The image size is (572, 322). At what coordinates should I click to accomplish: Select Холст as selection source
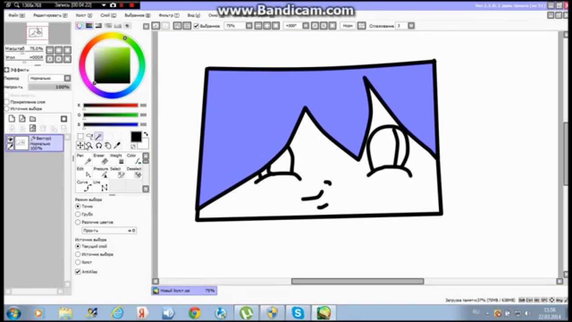coord(78,262)
